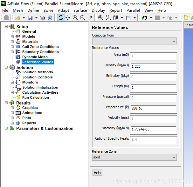Screen dimensions: 193x187
Task: Collapse the Setup tree node
Action: (x=6, y=27)
